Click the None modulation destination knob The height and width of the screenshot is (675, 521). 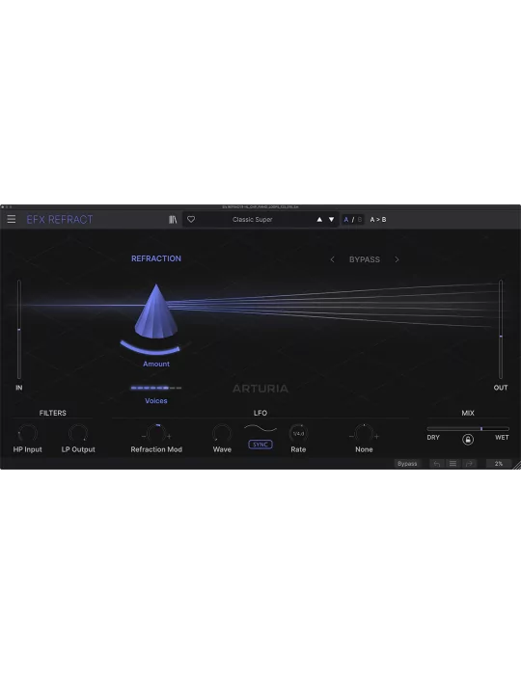click(x=364, y=434)
